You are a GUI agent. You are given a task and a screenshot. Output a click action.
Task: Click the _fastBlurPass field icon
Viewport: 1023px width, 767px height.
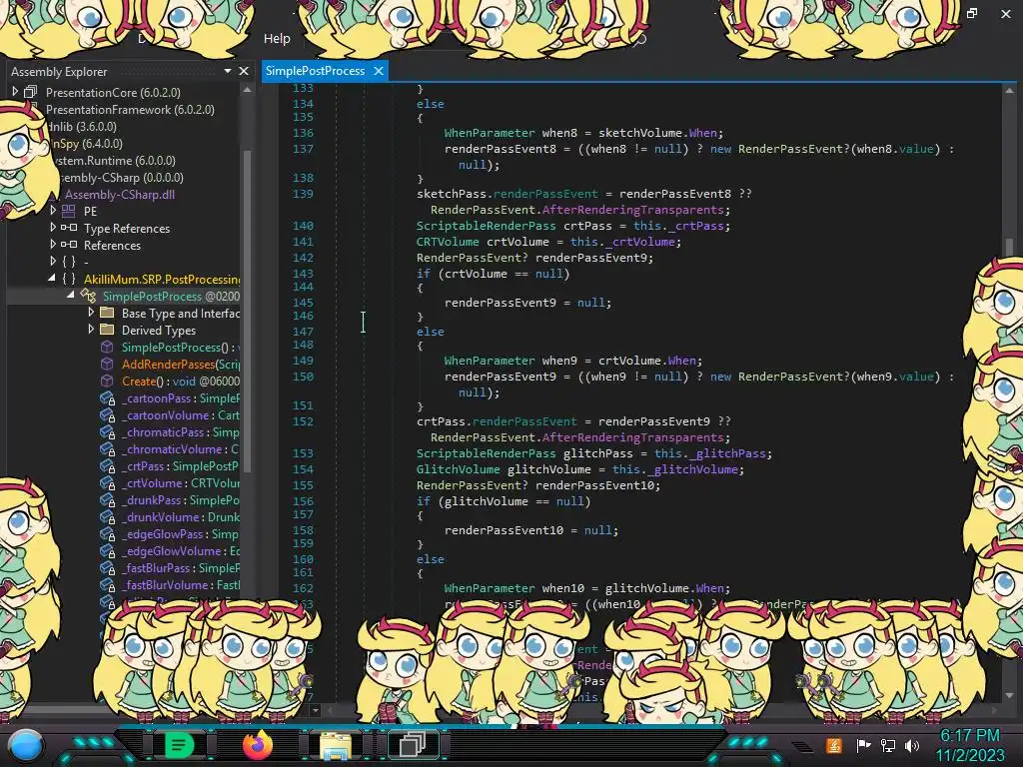tap(108, 567)
